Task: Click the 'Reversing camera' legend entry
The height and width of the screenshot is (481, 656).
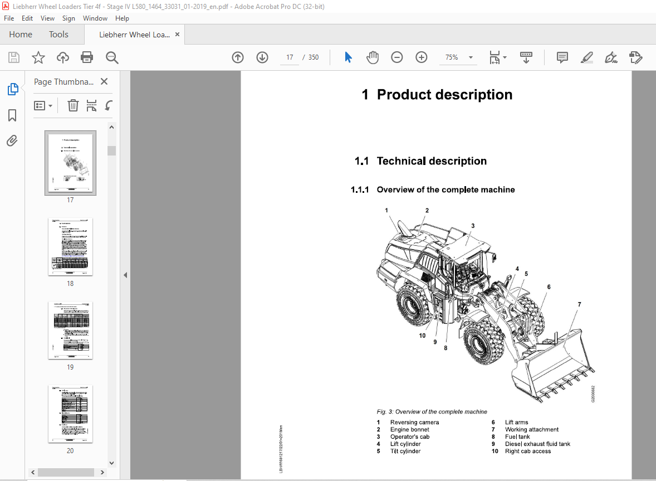Action: (x=415, y=422)
